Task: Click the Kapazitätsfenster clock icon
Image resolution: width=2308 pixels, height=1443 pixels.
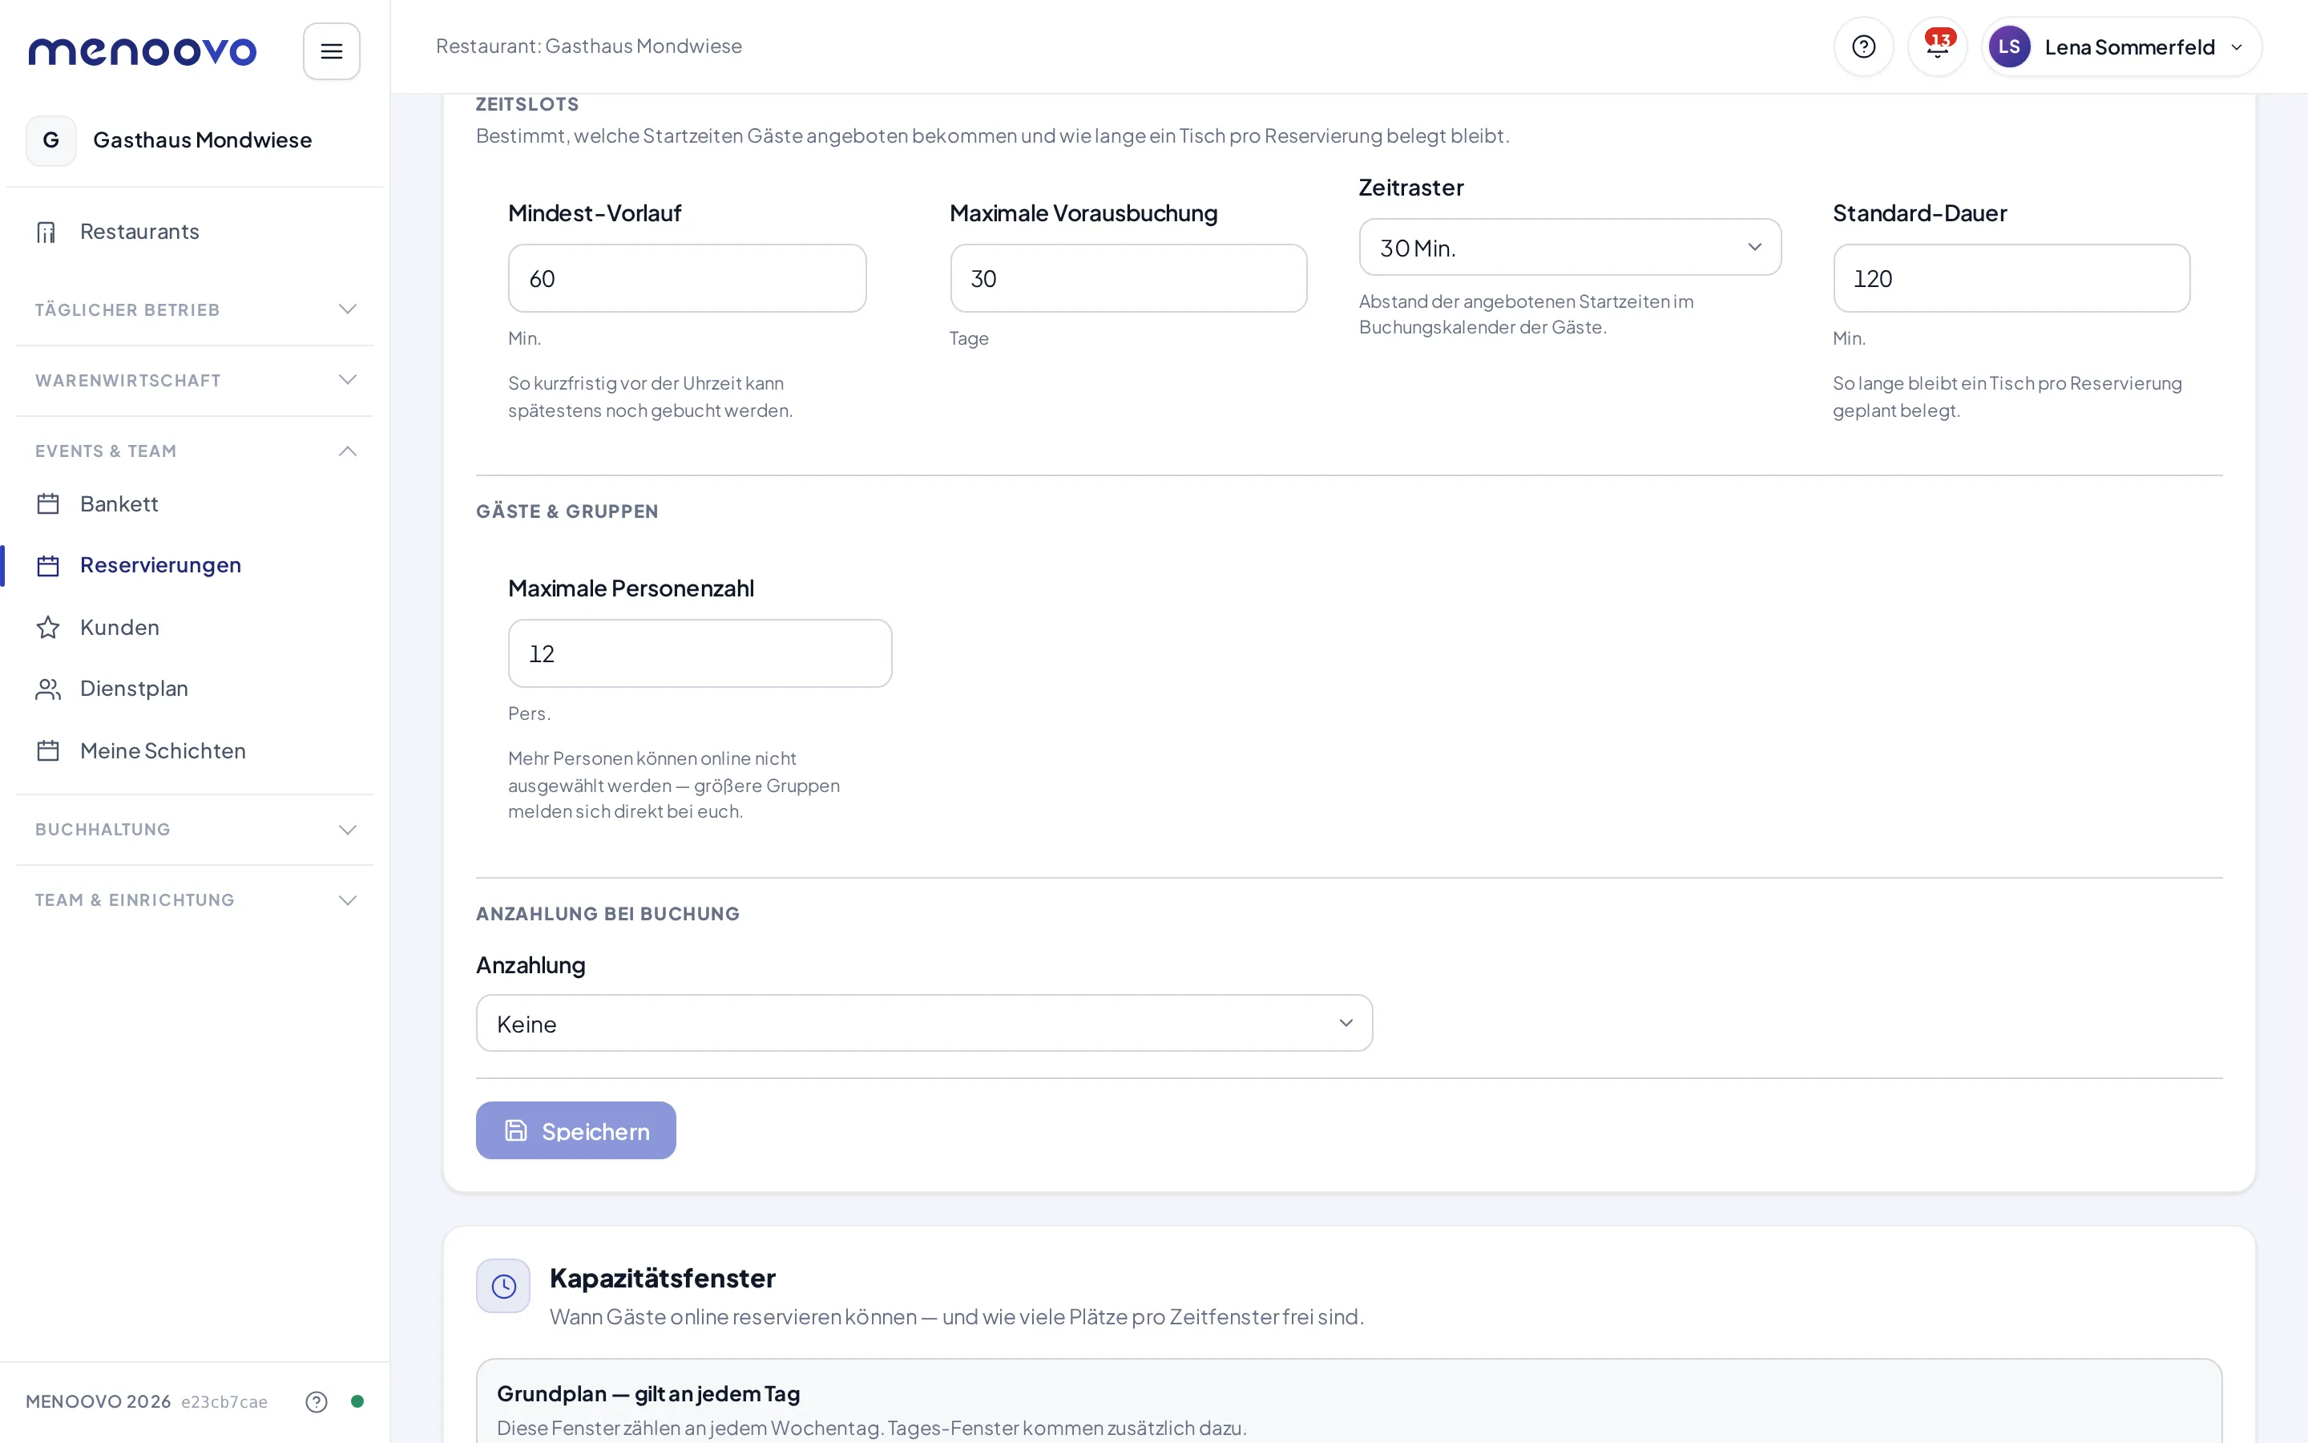Action: click(x=503, y=1286)
